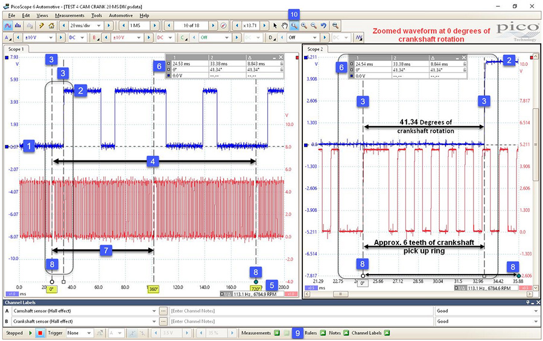
Task: Toggle Notes panel icon
Action: click(x=346, y=333)
